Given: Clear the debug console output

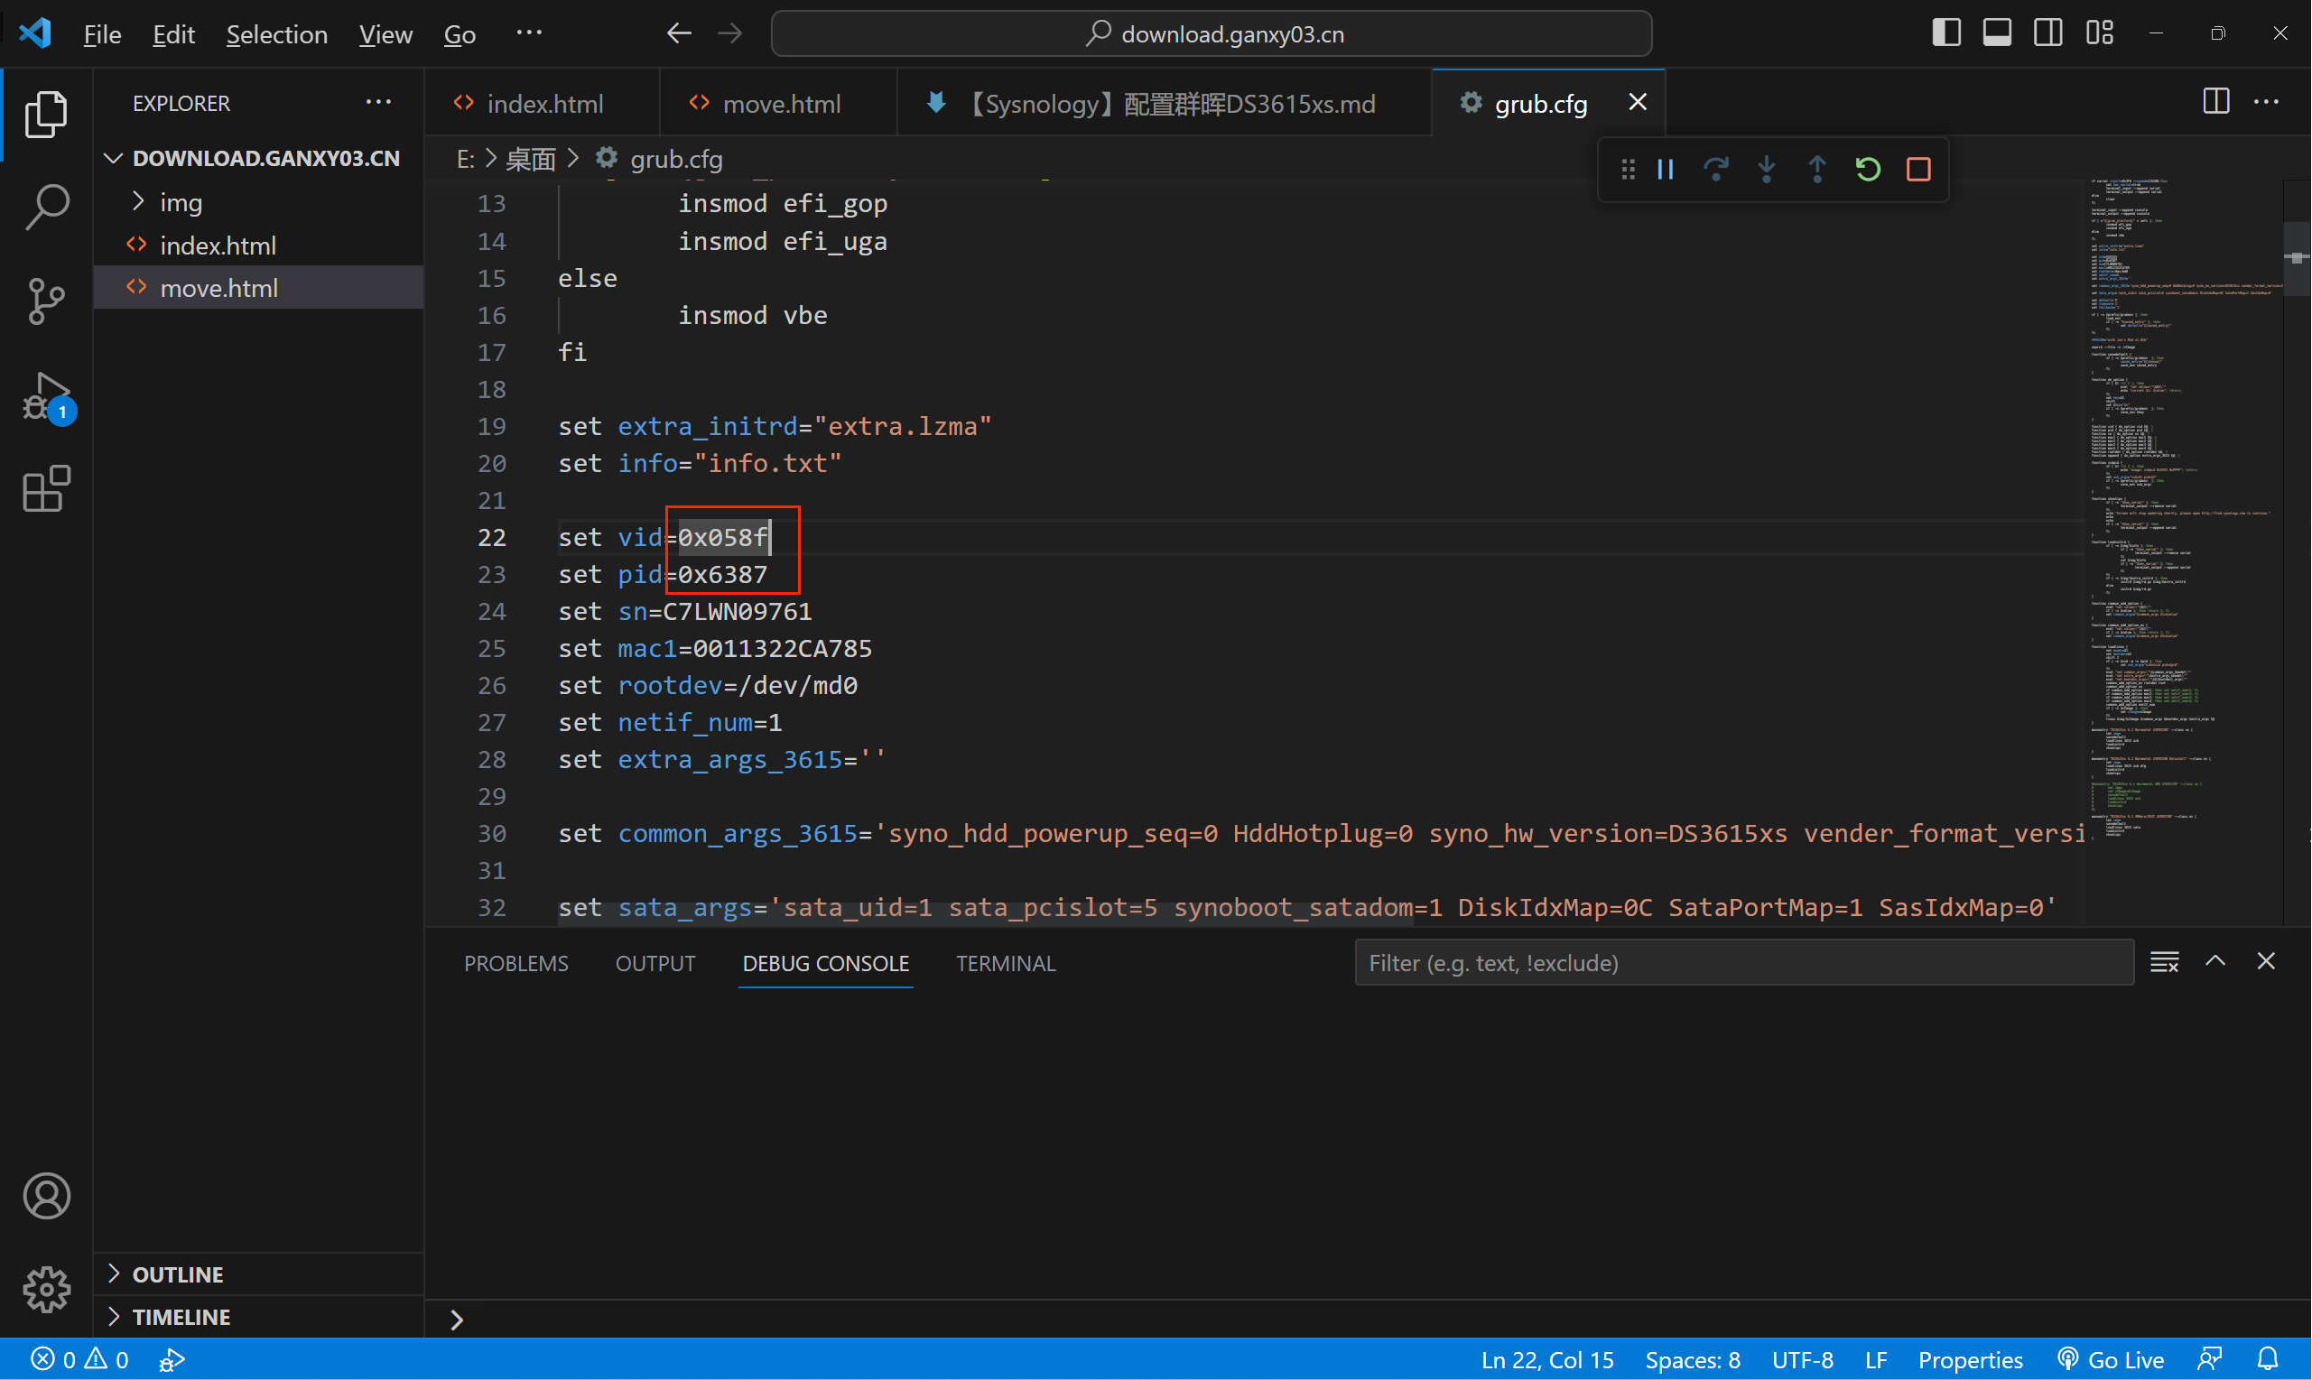Looking at the screenshot, I should click(x=2165, y=961).
